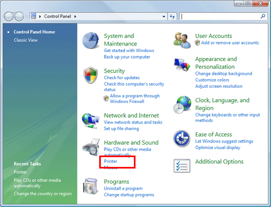Click Printer under Recent Tasks

pos(20,172)
